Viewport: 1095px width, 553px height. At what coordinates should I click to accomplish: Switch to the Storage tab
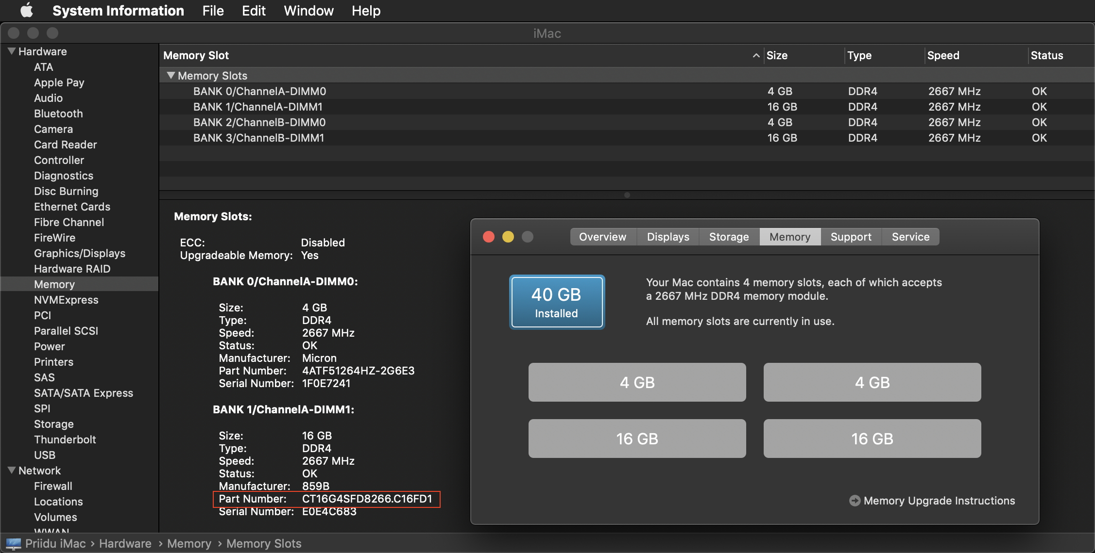729,237
